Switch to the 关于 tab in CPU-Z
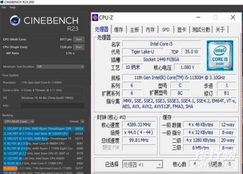 tap(220, 30)
